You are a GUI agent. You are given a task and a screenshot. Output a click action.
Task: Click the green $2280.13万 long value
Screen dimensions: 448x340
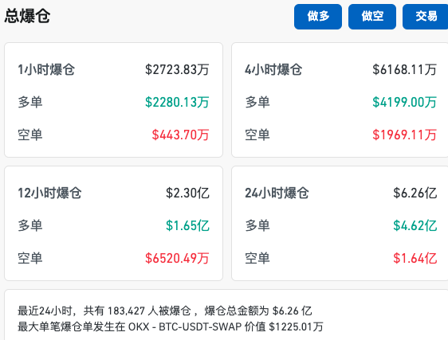177,102
